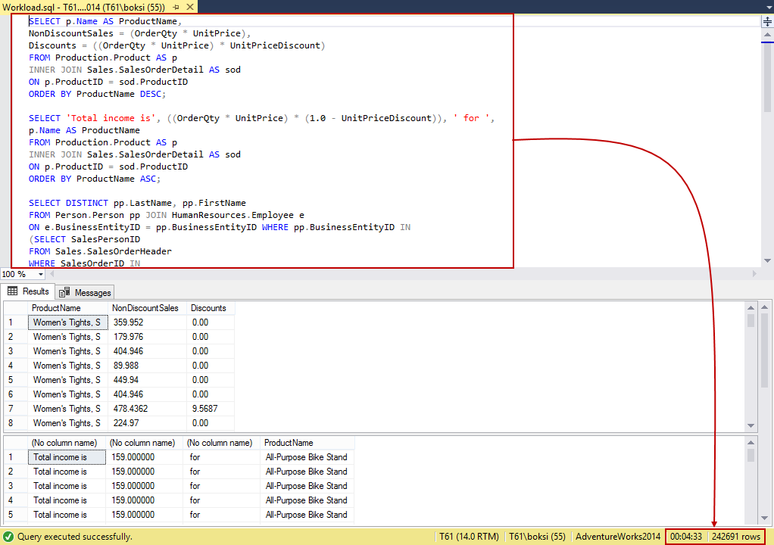Select the cell with value 179.976
Image resolution: width=774 pixels, height=545 pixels.
[147, 337]
